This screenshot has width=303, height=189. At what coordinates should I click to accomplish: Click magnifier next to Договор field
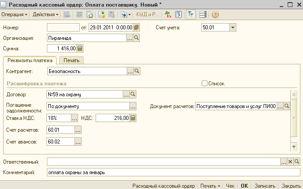coord(133,94)
